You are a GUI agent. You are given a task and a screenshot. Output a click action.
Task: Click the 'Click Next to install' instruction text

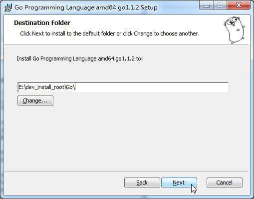tap(110, 33)
